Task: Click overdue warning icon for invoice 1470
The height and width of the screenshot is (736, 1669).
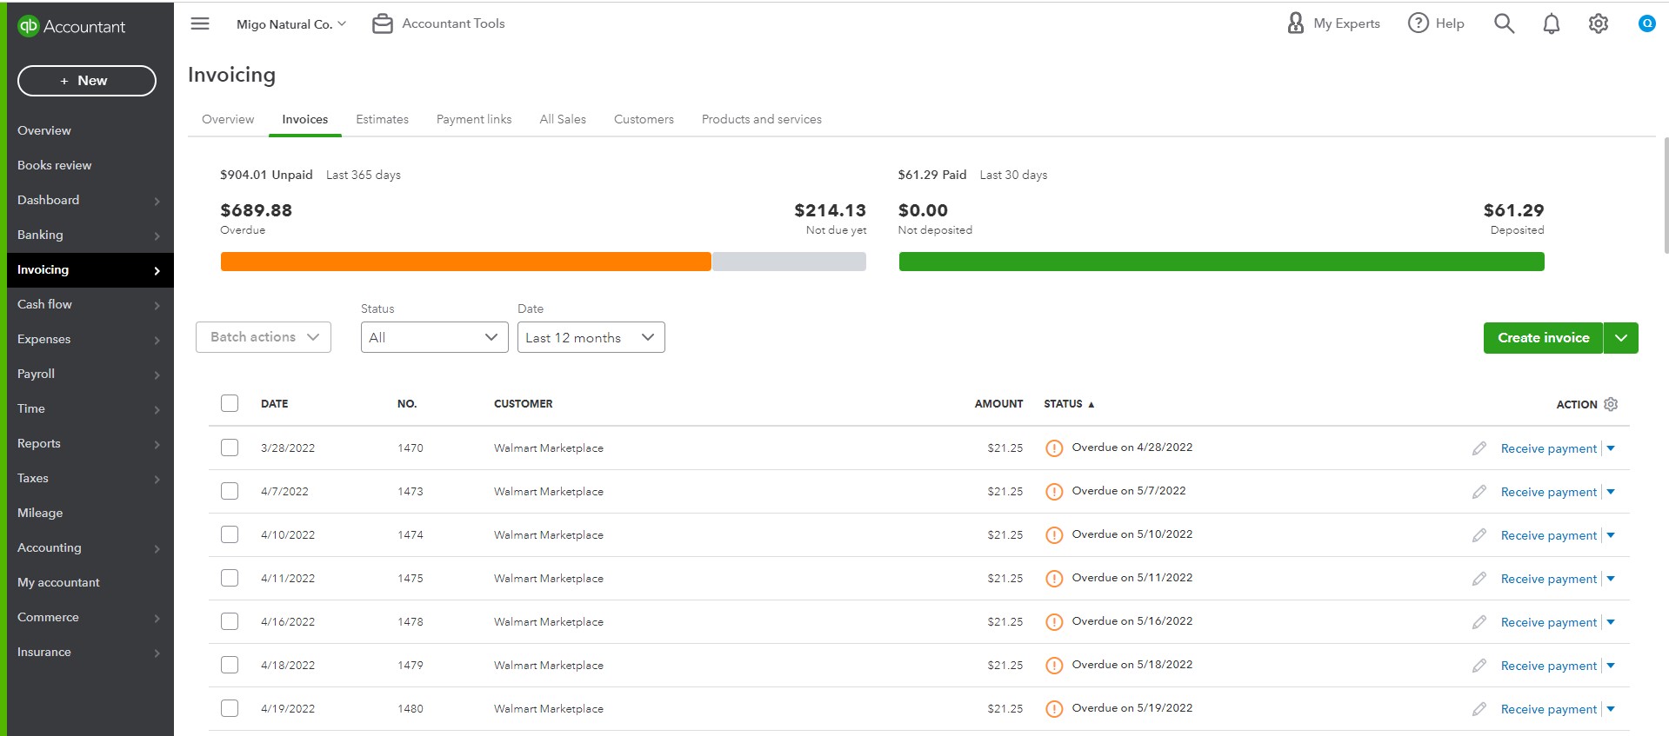Action: [x=1053, y=448]
